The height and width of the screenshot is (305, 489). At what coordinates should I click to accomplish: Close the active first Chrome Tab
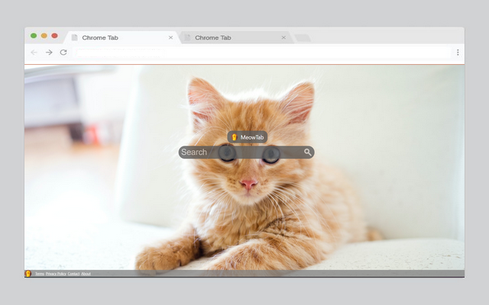(170, 37)
